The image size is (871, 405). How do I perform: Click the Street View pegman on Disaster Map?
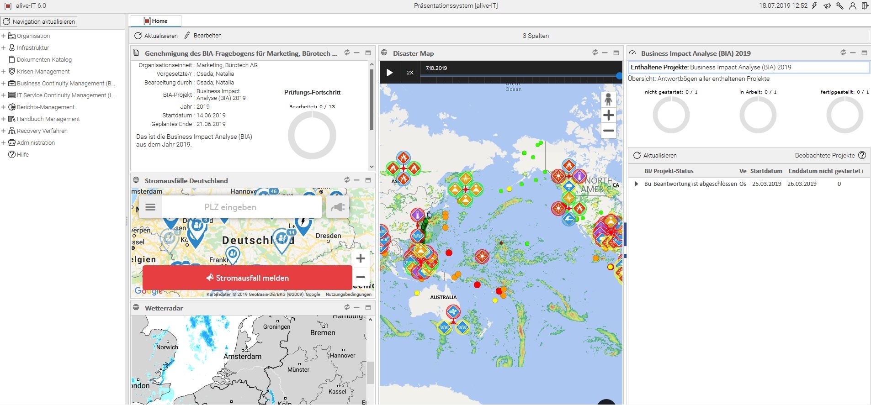tap(608, 100)
